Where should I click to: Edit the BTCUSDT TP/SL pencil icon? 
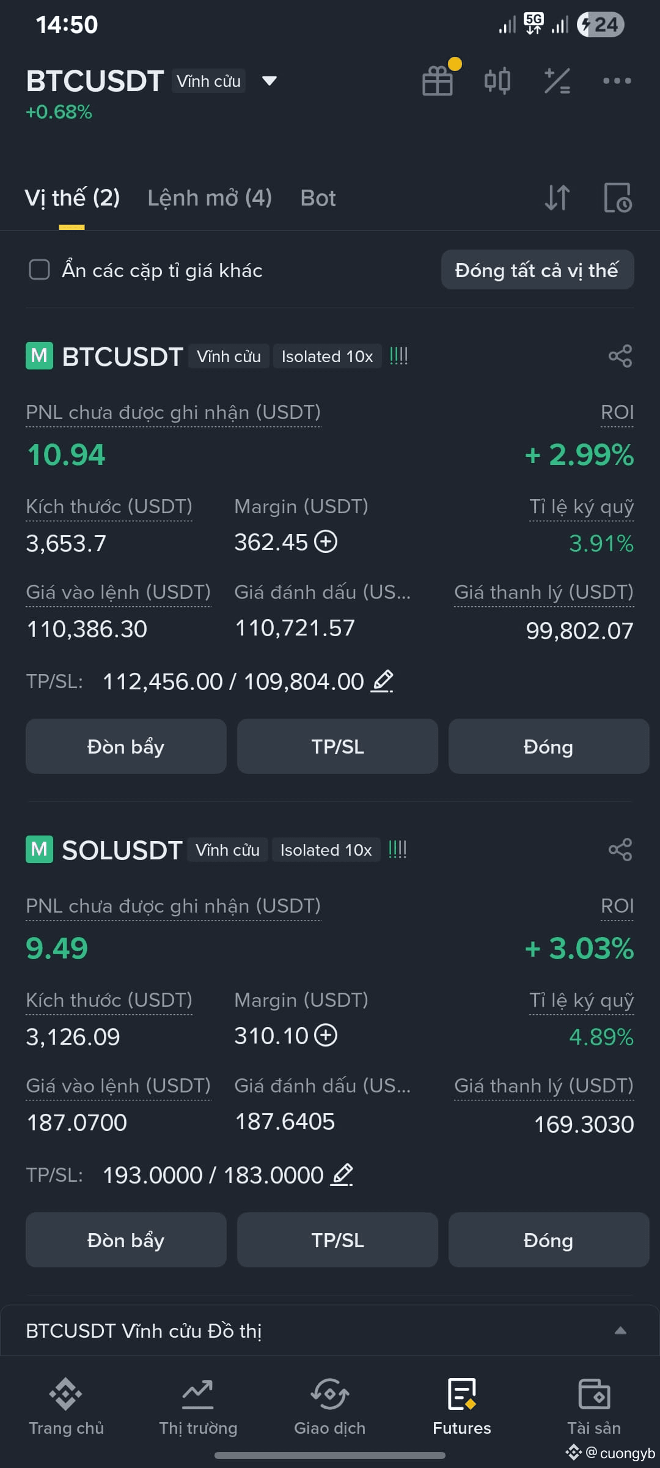click(x=383, y=681)
